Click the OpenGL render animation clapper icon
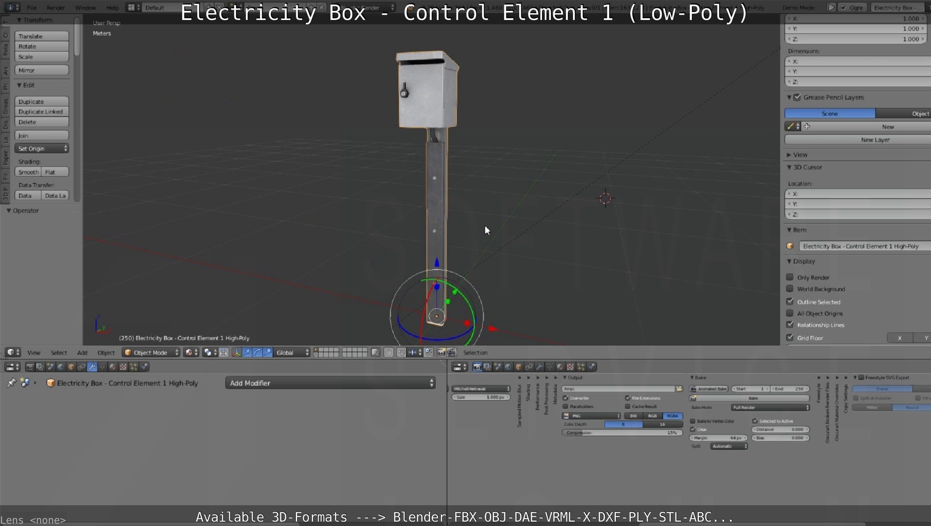The image size is (931, 526). point(452,352)
